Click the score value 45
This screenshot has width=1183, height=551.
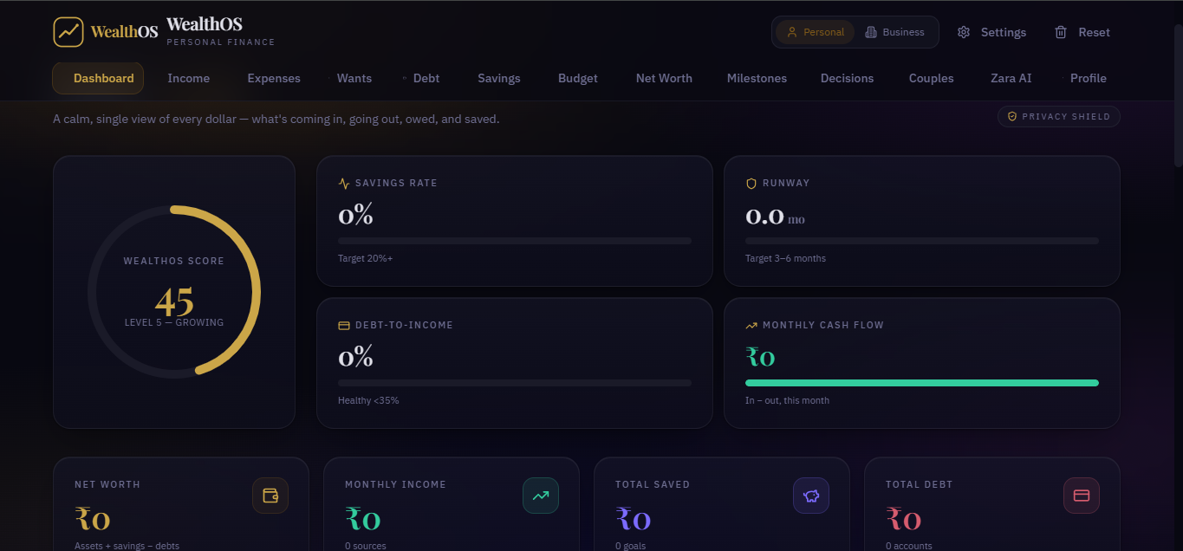click(x=174, y=302)
